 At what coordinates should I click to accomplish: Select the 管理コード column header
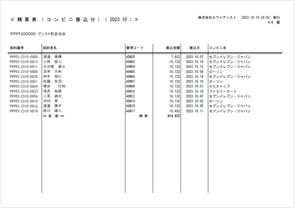click(x=135, y=48)
